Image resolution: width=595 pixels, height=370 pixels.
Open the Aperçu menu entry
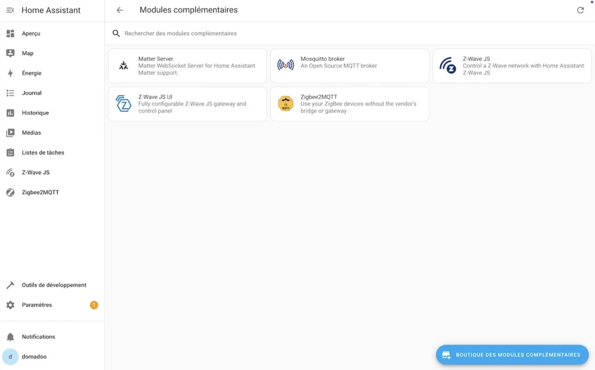(31, 33)
